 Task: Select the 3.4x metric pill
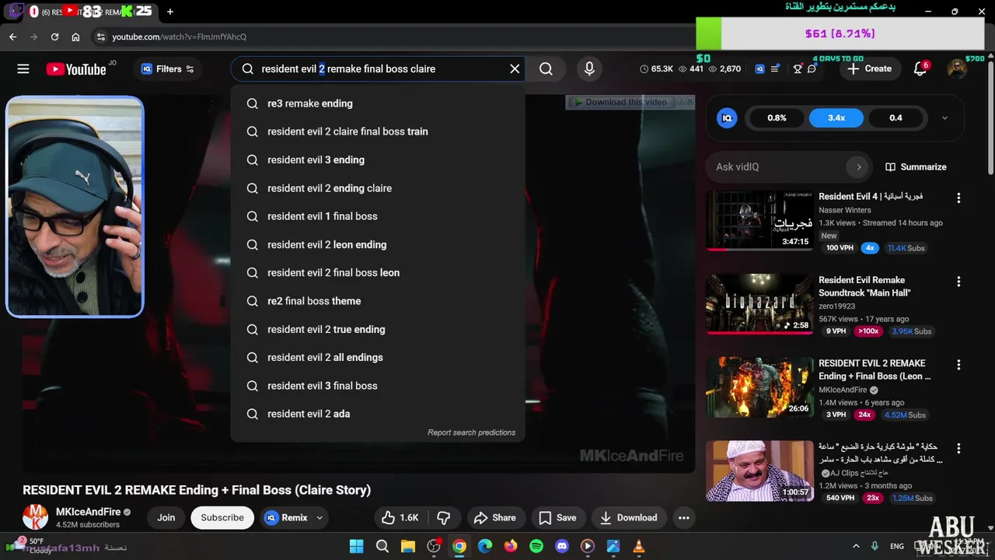[x=836, y=118]
